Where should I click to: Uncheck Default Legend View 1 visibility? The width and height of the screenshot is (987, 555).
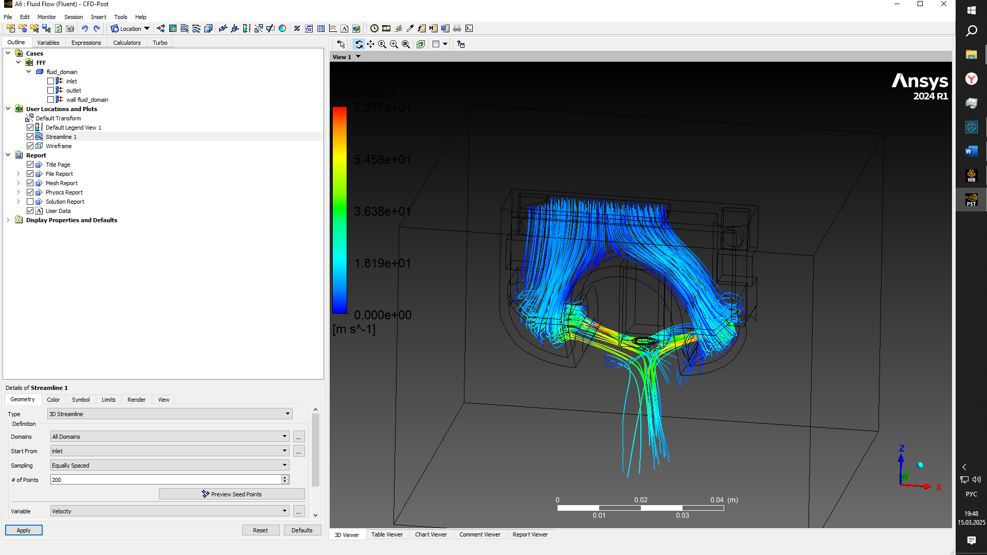click(30, 128)
